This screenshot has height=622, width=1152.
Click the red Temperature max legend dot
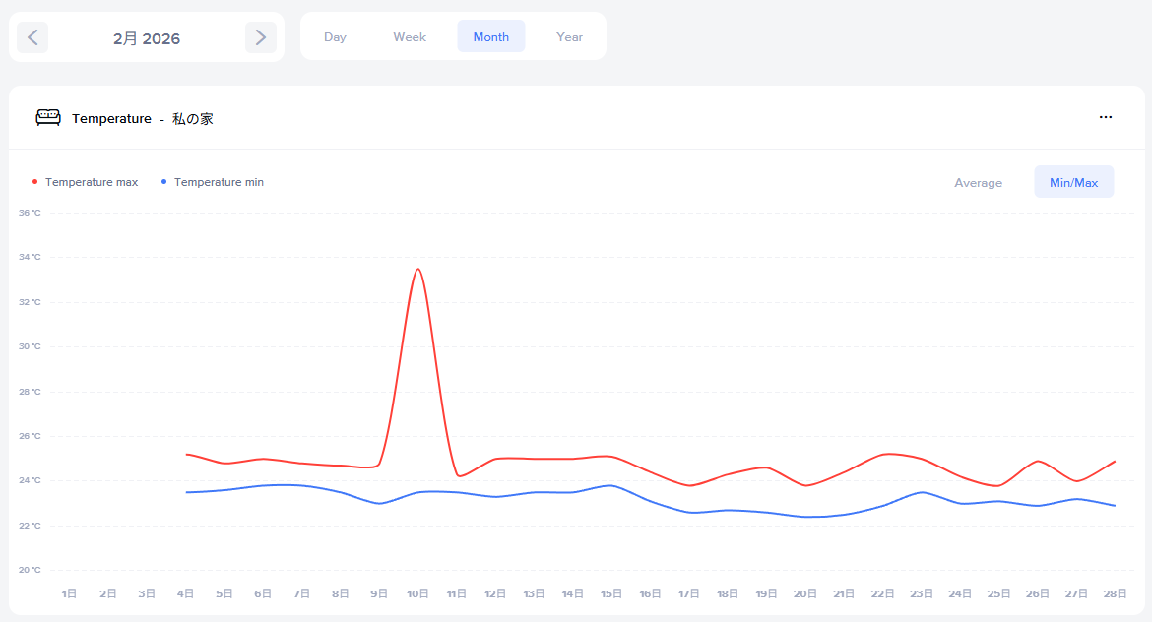[35, 182]
